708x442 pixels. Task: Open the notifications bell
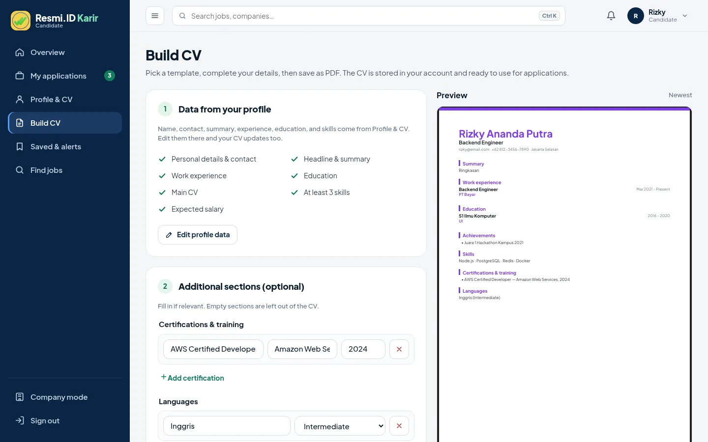click(x=611, y=16)
